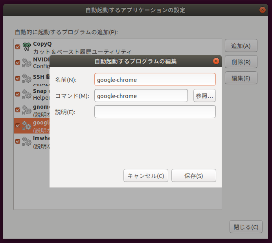Close the 自動起動するプログラムの編集 dialog
Image resolution: width=272 pixels, height=243 pixels.
tap(216, 61)
